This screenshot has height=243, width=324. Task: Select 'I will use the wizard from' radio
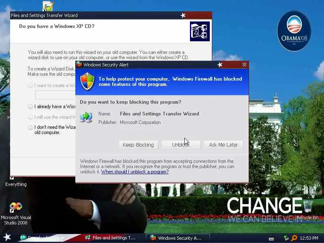coord(30,117)
